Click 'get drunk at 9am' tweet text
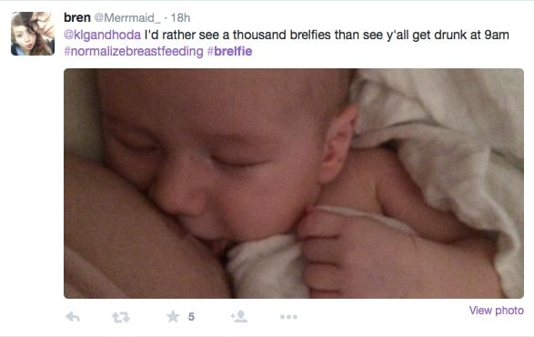This screenshot has height=337, width=534. pyautogui.click(x=460, y=35)
